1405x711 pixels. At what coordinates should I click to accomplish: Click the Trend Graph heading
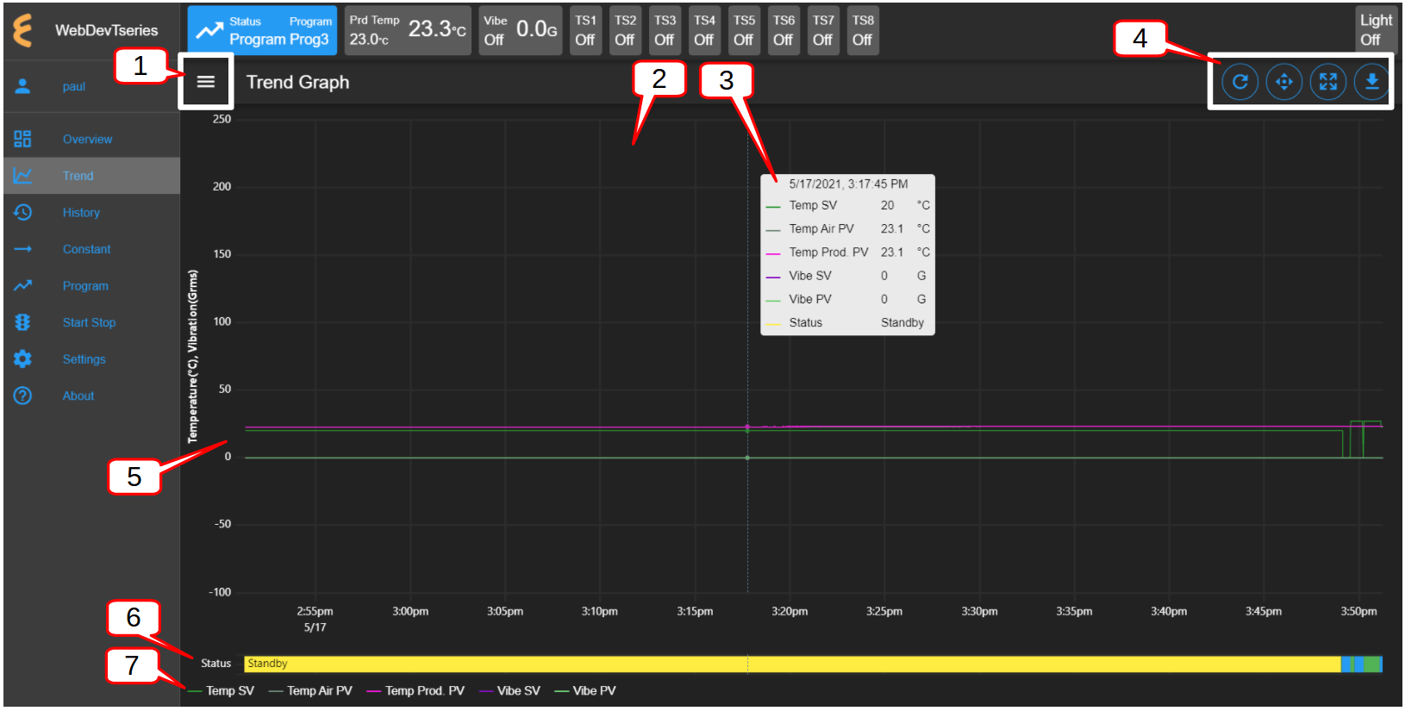point(298,82)
